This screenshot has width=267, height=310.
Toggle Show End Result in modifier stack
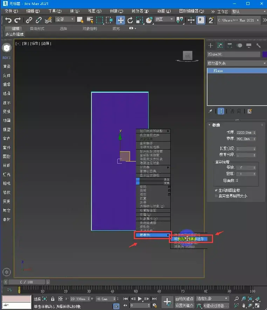(221, 111)
